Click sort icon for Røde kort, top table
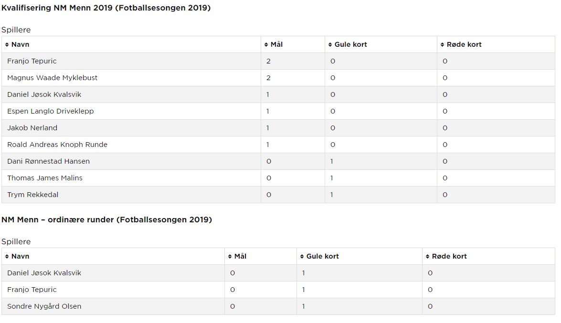Screen dimensions: 561x323 tap(443, 45)
